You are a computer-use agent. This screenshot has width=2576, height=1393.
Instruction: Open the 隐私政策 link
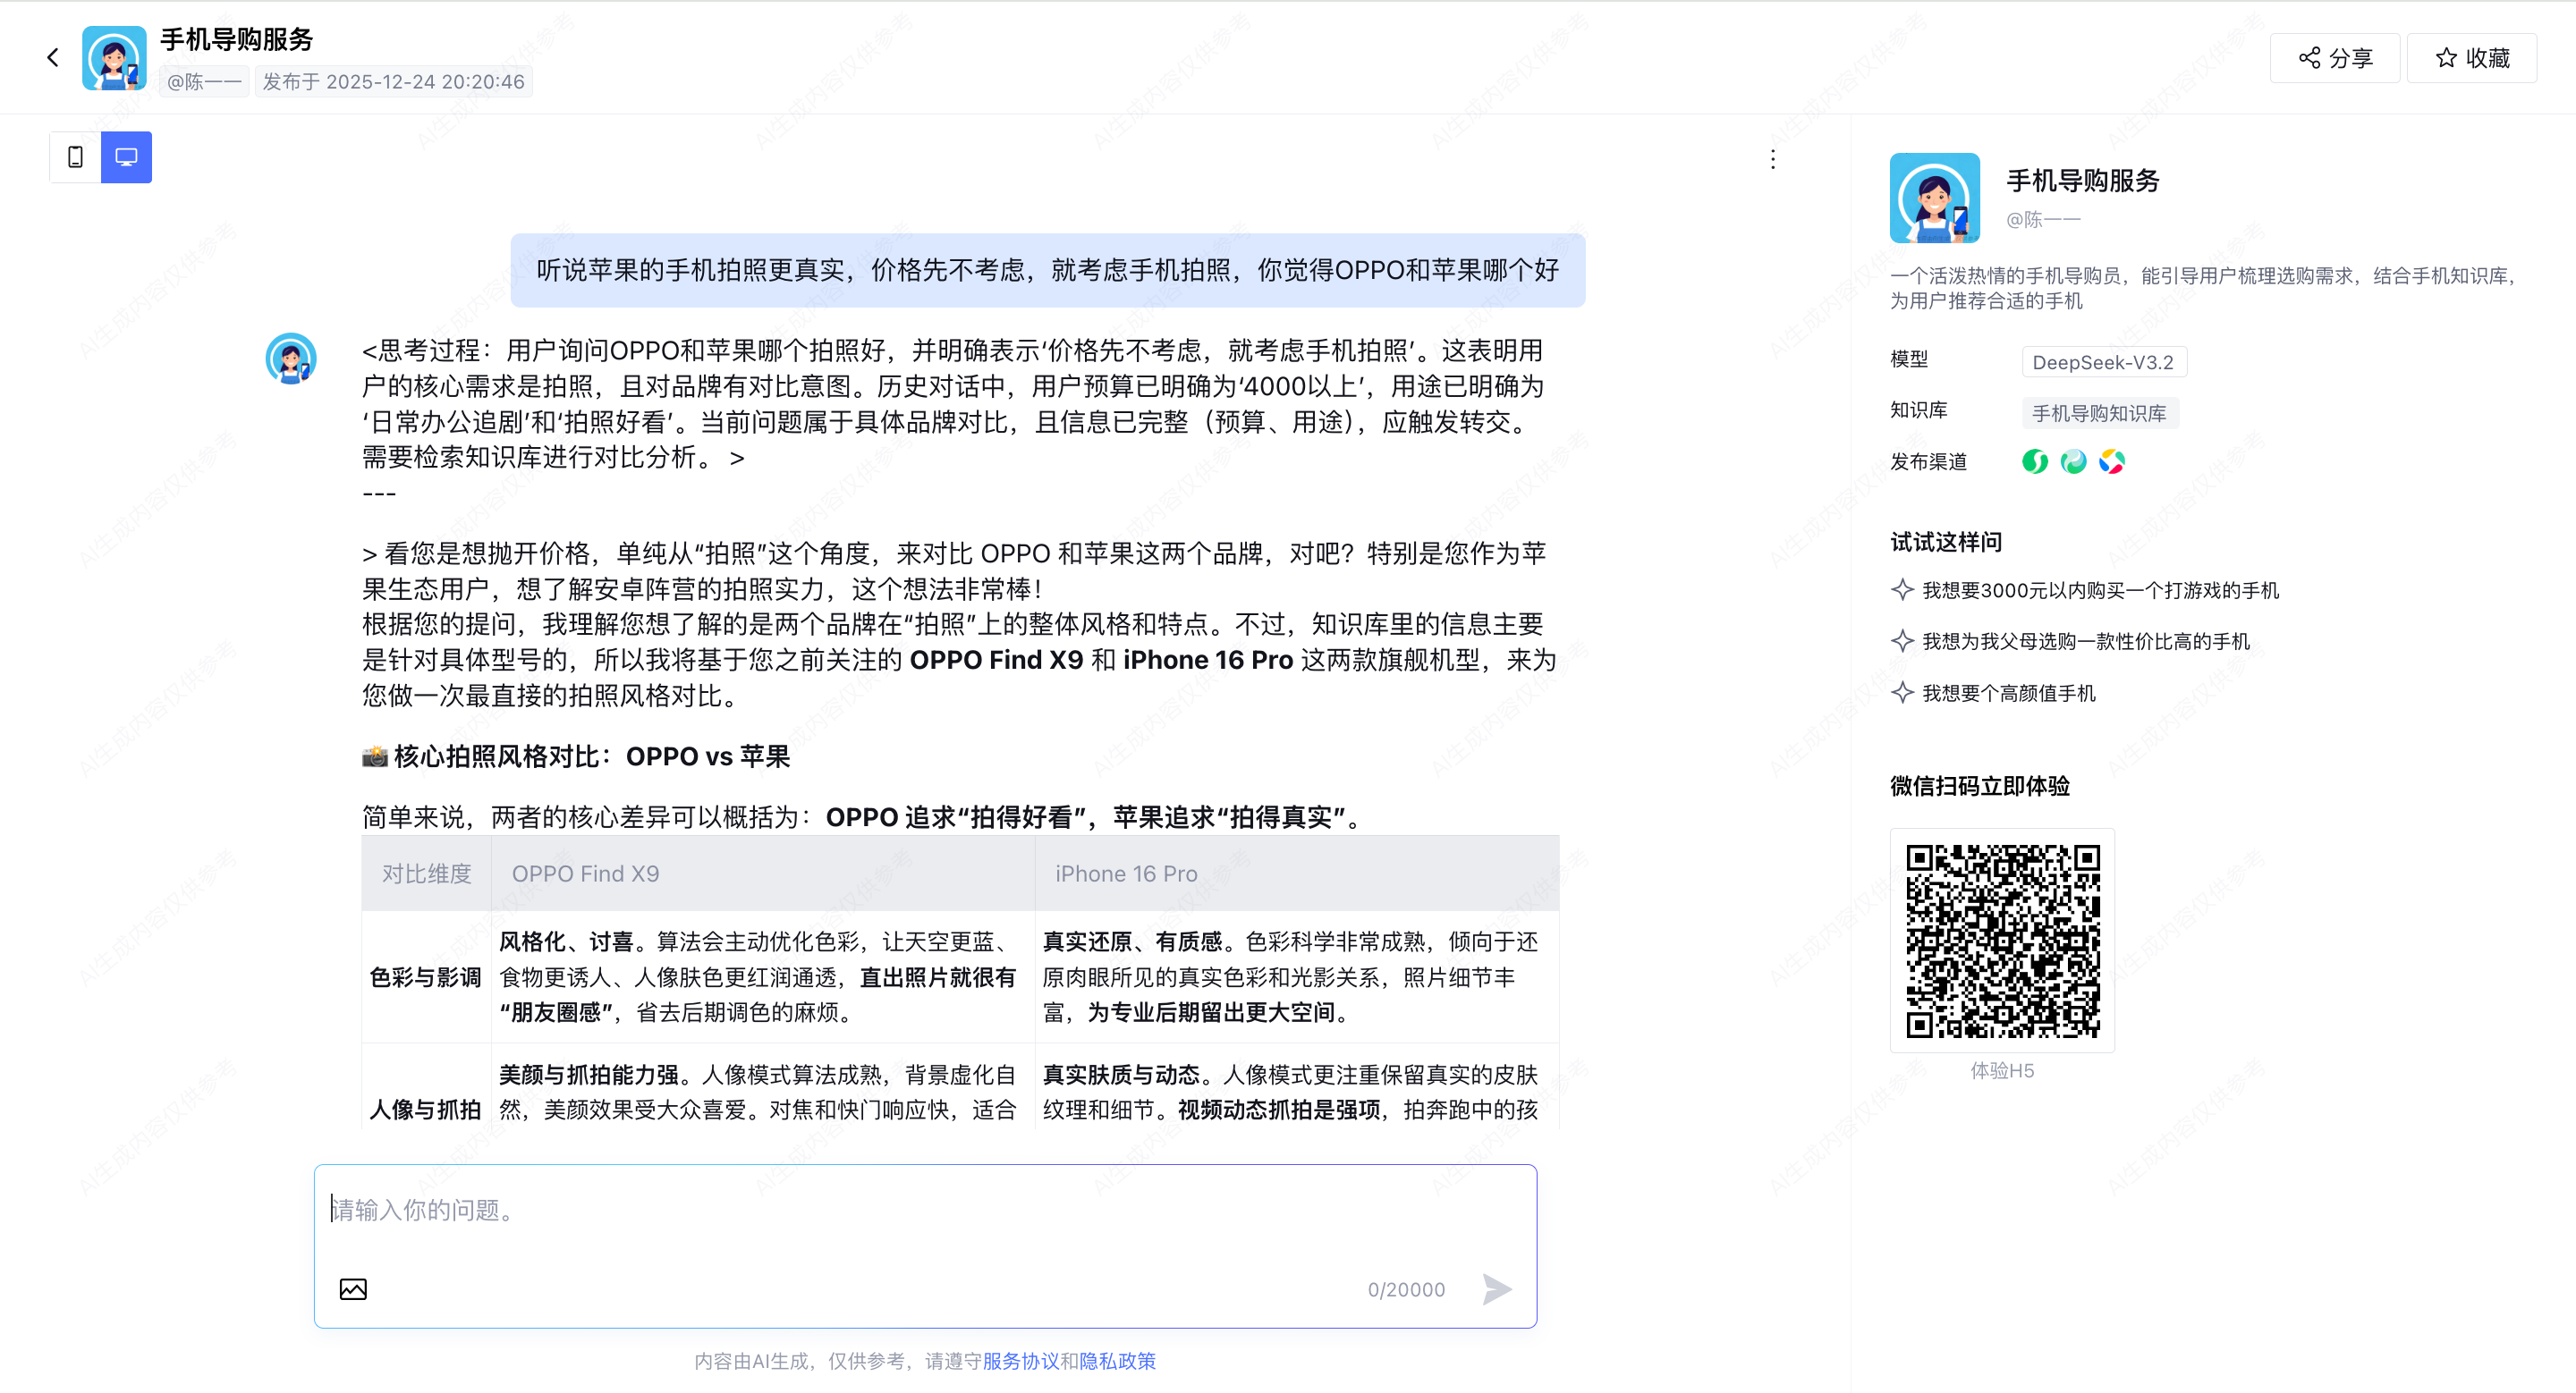tap(1117, 1361)
